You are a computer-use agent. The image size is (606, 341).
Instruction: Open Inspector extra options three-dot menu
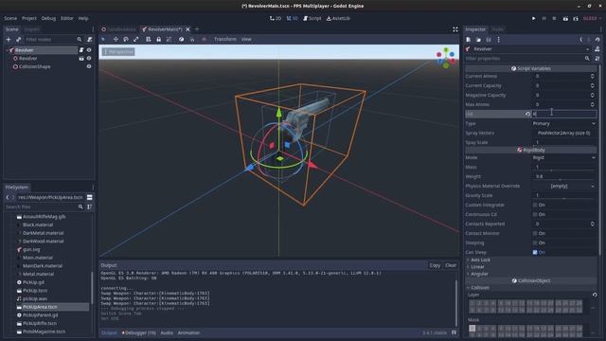pos(499,40)
